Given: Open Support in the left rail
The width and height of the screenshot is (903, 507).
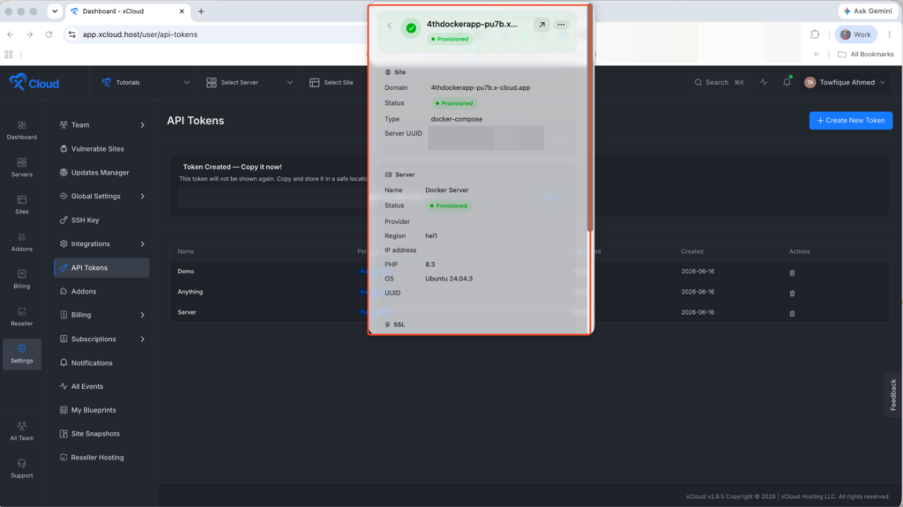Looking at the screenshot, I should coord(22,469).
